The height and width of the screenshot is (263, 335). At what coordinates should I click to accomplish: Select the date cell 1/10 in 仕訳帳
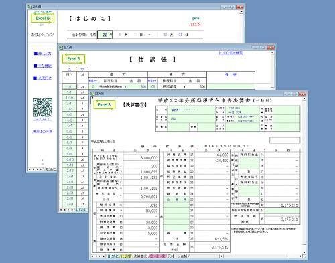pyautogui.click(x=69, y=98)
